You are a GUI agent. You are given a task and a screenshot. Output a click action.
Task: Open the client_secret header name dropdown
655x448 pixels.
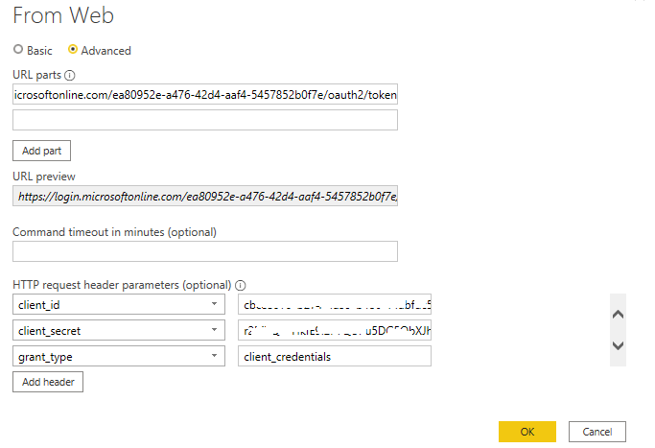click(214, 330)
